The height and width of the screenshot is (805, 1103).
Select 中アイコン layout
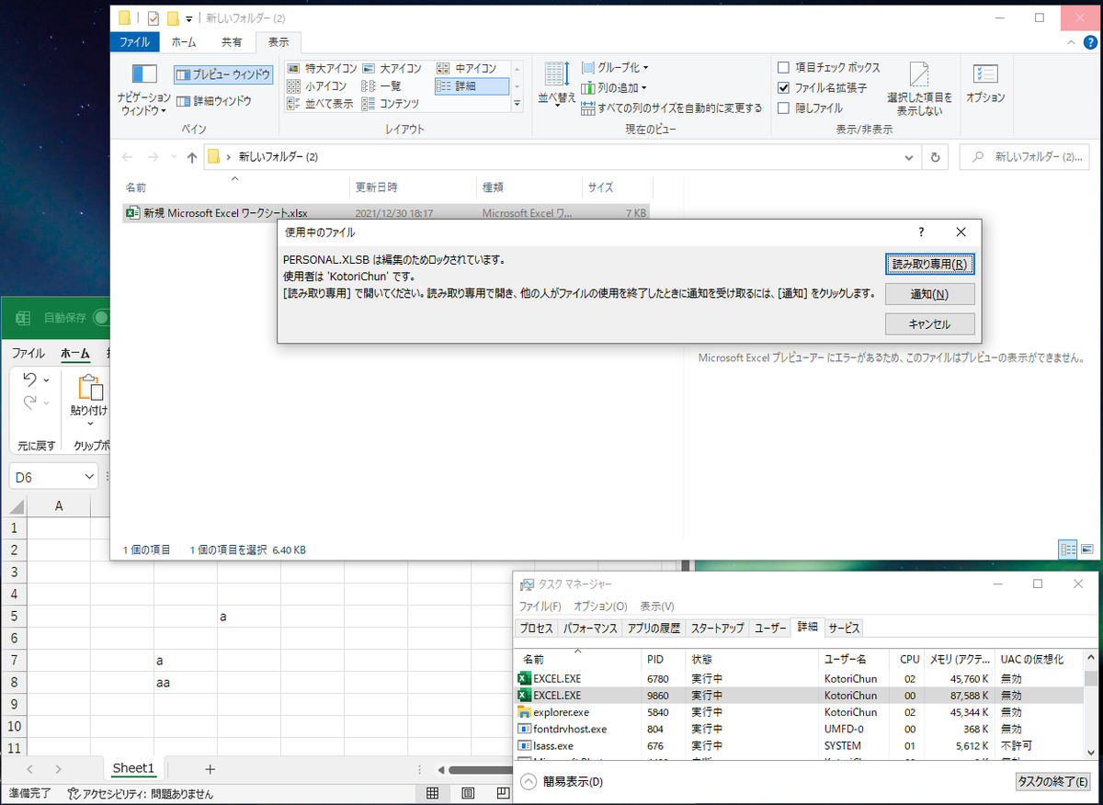(466, 69)
